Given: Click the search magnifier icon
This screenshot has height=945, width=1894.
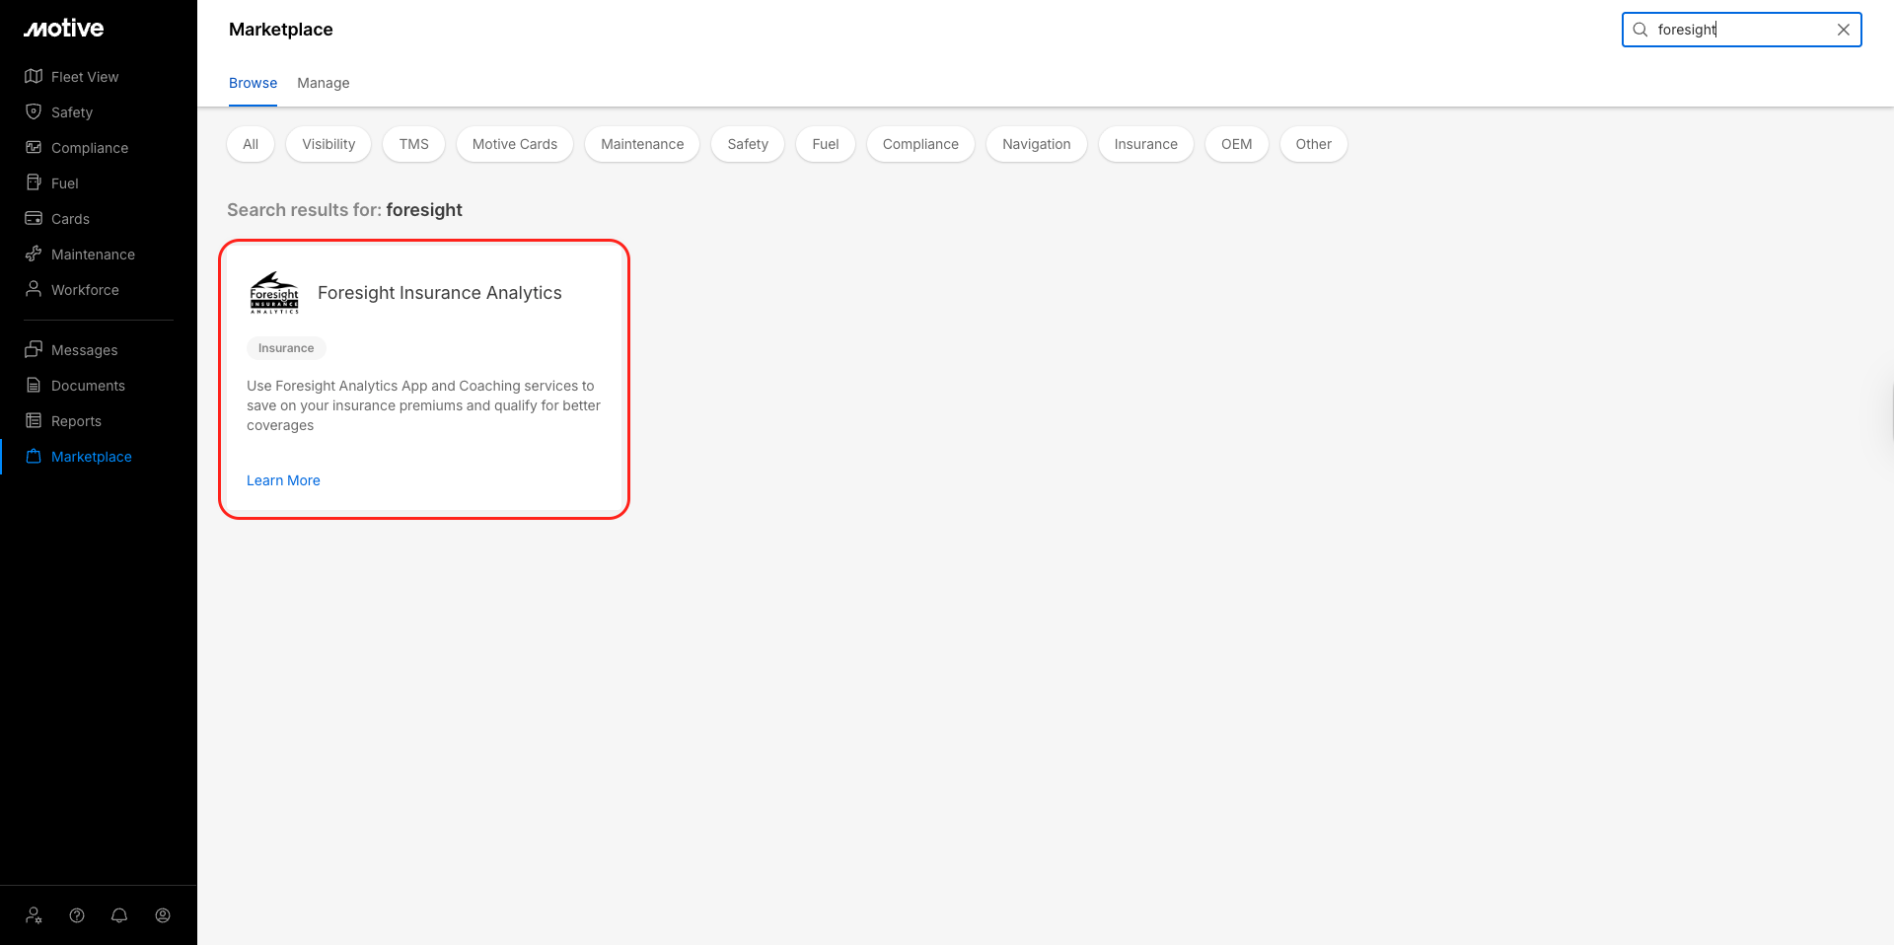Looking at the screenshot, I should point(1640,30).
